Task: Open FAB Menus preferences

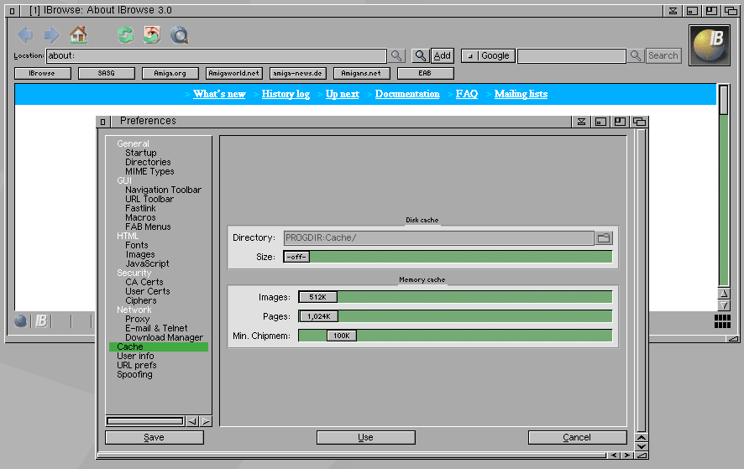Action: 148,227
